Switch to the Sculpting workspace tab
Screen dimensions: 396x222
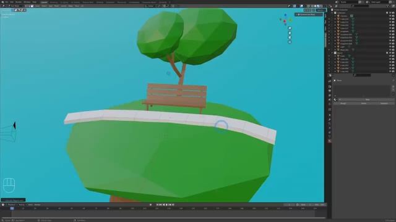click(64, 2)
